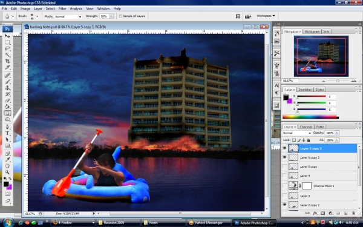Screen dimensions: 363x227
Task: Open the Filter menu
Action: [x=62, y=8]
